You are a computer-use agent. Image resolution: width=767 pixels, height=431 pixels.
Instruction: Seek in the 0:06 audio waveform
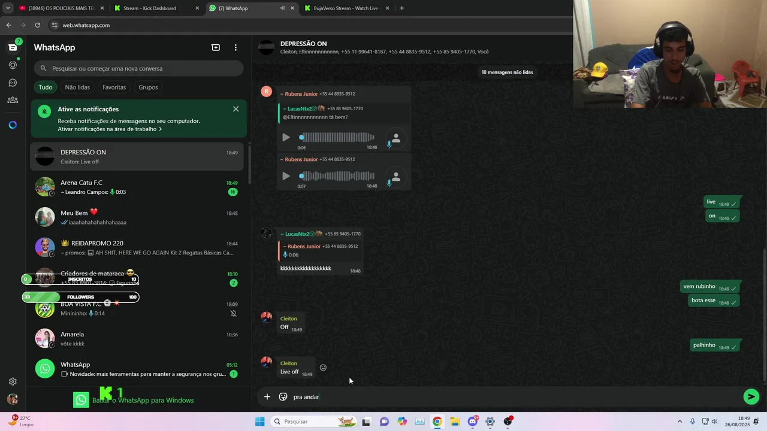click(x=337, y=137)
